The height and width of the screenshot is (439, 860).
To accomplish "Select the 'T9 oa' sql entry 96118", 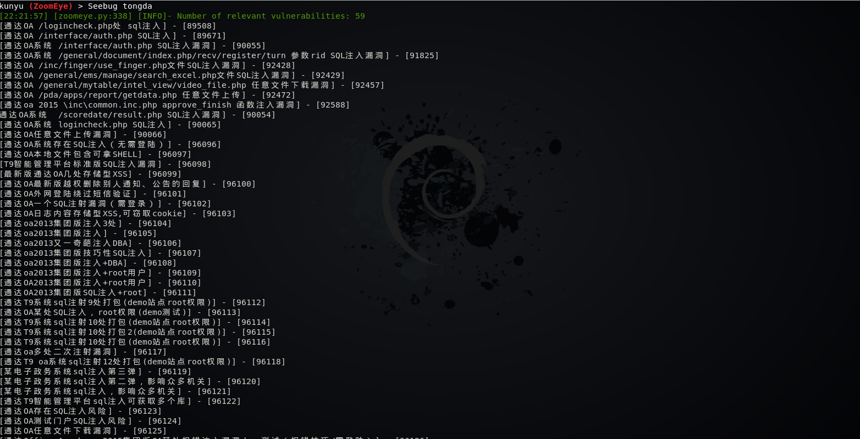I will (x=143, y=362).
